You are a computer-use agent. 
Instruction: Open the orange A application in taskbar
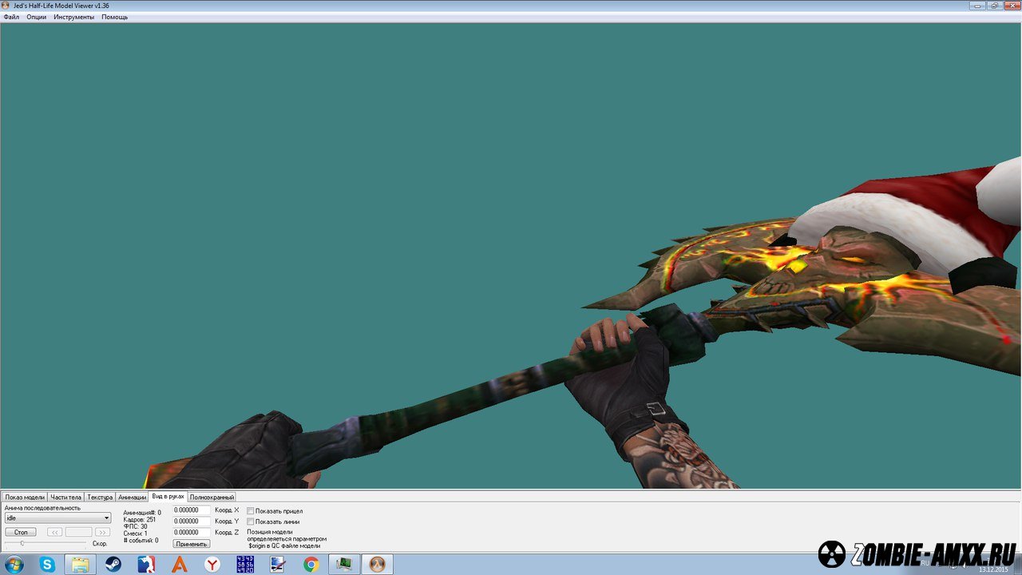coord(180,565)
